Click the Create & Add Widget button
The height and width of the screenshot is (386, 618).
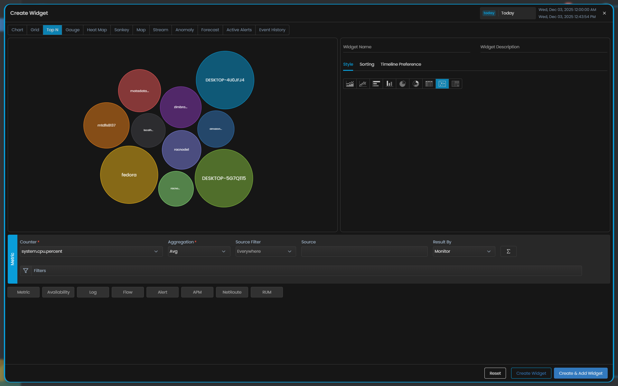coord(580,373)
